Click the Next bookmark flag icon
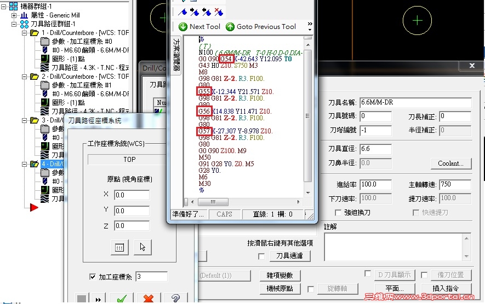This screenshot has width=485, height=304. tap(195, 12)
